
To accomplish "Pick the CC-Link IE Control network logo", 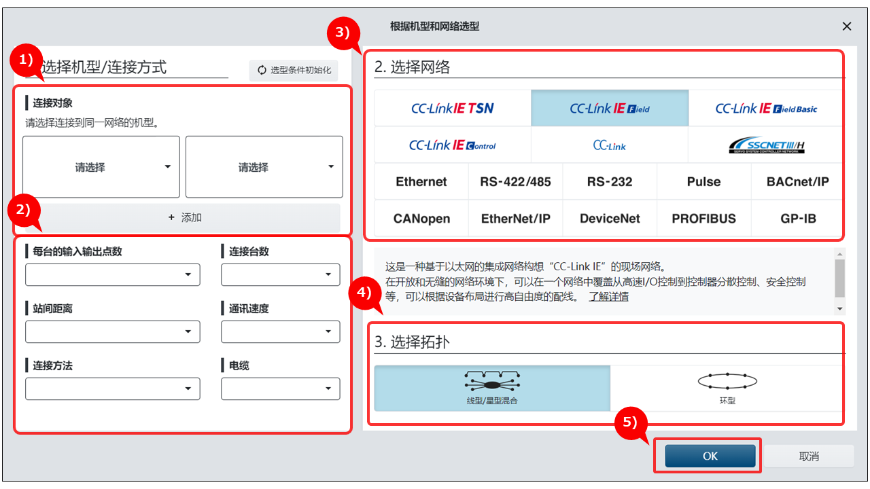I will [x=453, y=145].
